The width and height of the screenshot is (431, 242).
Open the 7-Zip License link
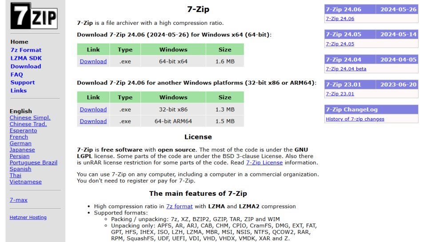pos(264,163)
